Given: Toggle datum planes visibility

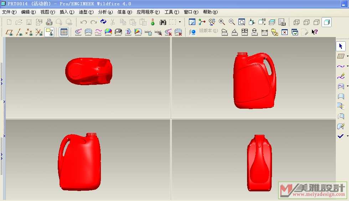Looking at the screenshot, I should (x=9, y=32).
